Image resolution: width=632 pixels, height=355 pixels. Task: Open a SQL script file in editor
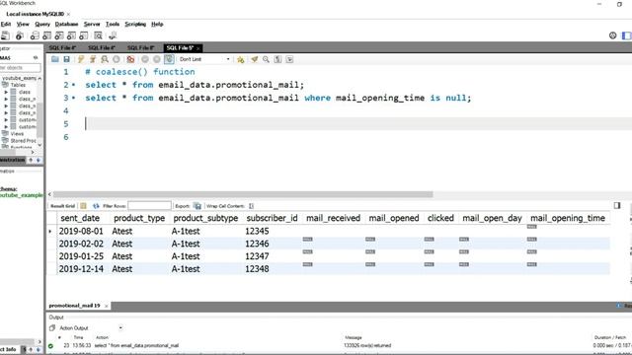coord(55,59)
